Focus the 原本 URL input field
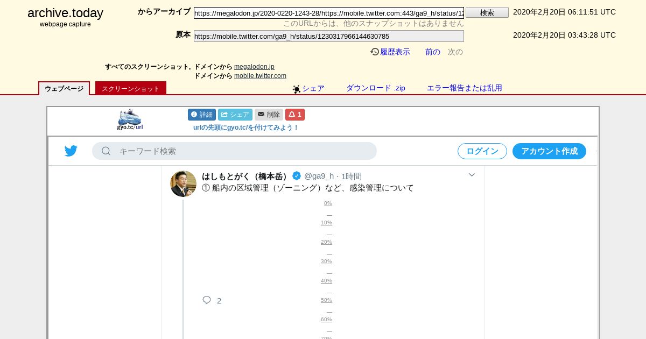The width and height of the screenshot is (646, 339). tap(329, 36)
